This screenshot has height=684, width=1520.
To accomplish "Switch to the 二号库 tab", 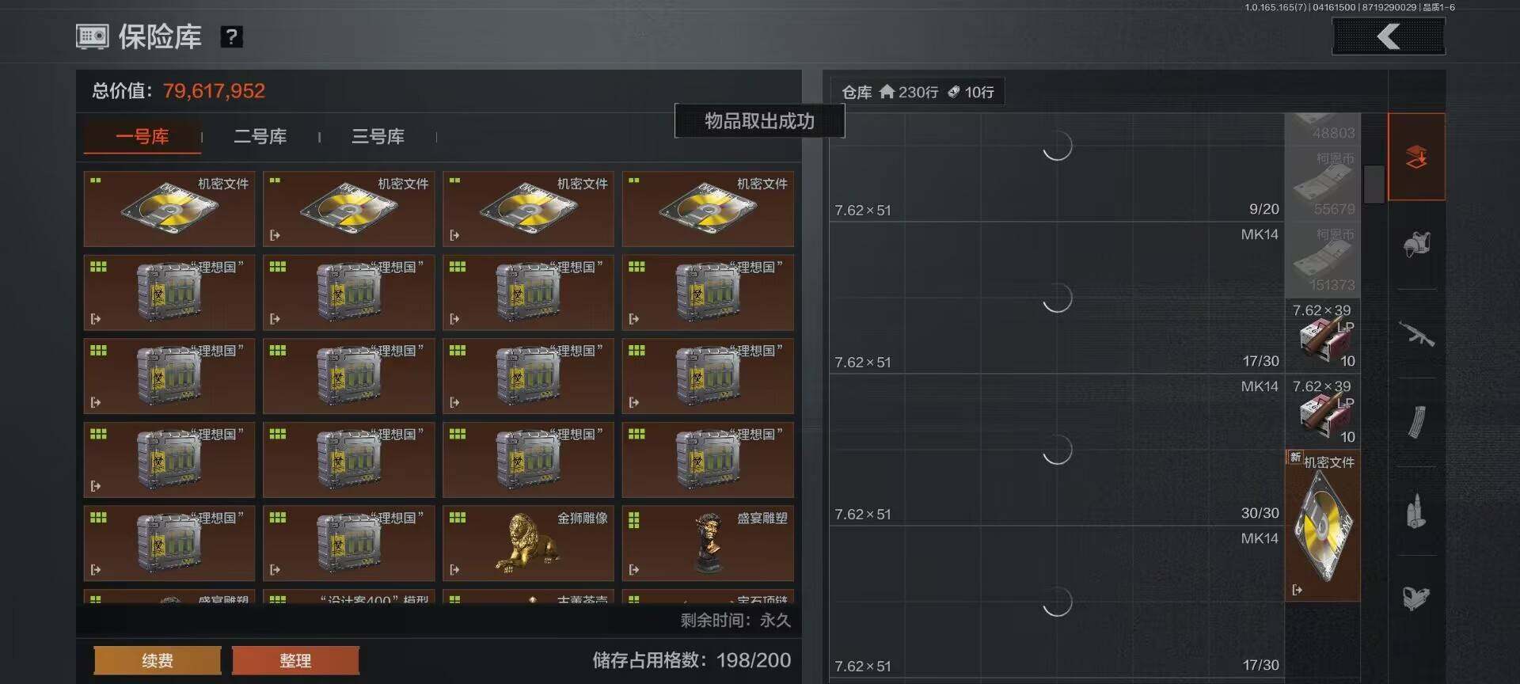I will point(260,136).
